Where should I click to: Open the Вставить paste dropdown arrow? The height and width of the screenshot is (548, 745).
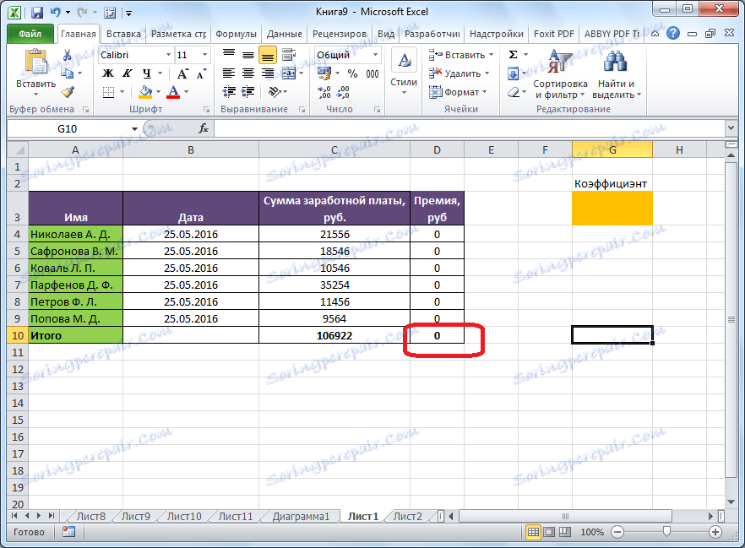(35, 94)
